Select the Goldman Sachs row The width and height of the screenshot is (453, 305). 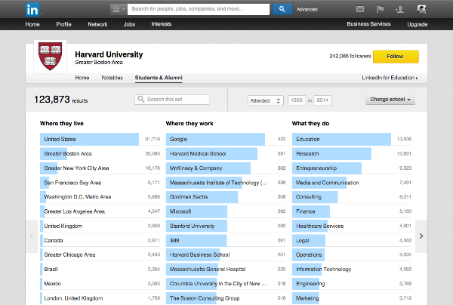226,197
